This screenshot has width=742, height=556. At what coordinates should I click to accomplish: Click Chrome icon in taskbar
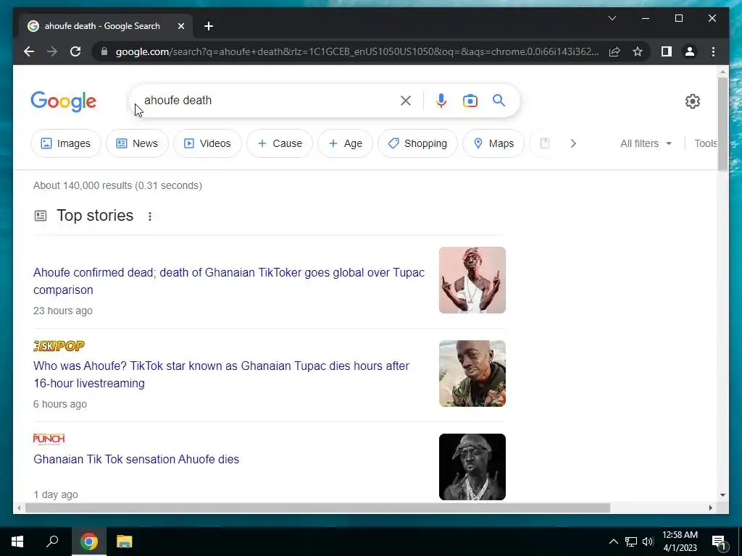pos(89,542)
